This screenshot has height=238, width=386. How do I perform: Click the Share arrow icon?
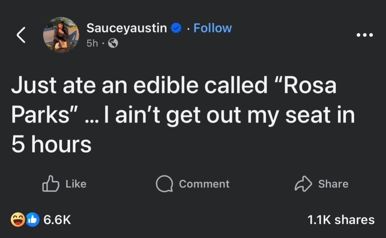(303, 184)
